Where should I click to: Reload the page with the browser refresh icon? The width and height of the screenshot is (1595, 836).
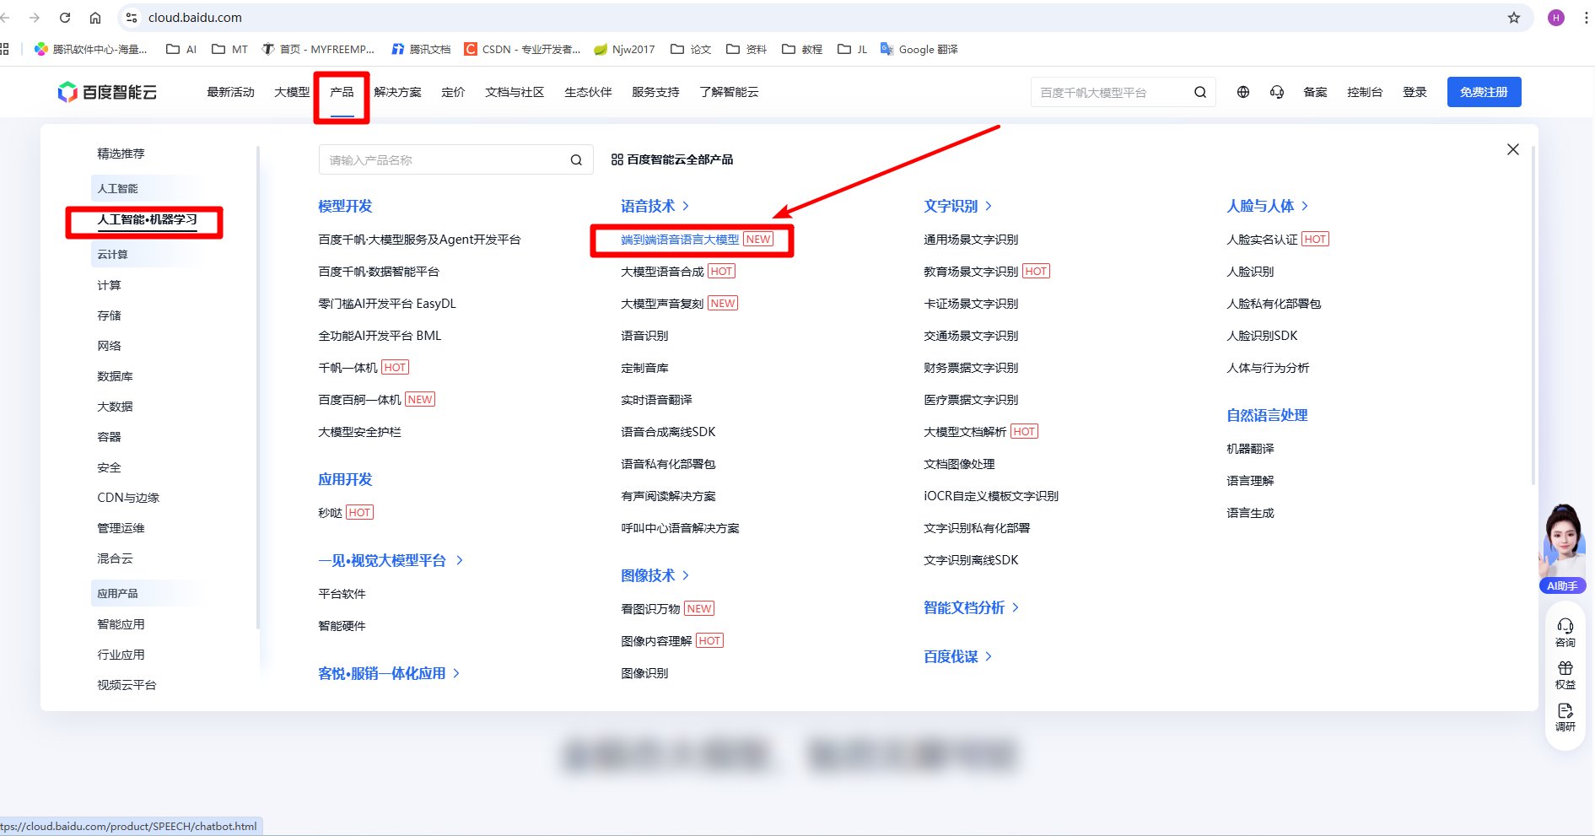[x=65, y=18]
